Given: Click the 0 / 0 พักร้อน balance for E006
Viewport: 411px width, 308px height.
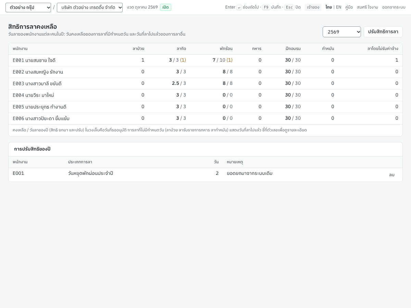Looking at the screenshot, I should 227,118.
